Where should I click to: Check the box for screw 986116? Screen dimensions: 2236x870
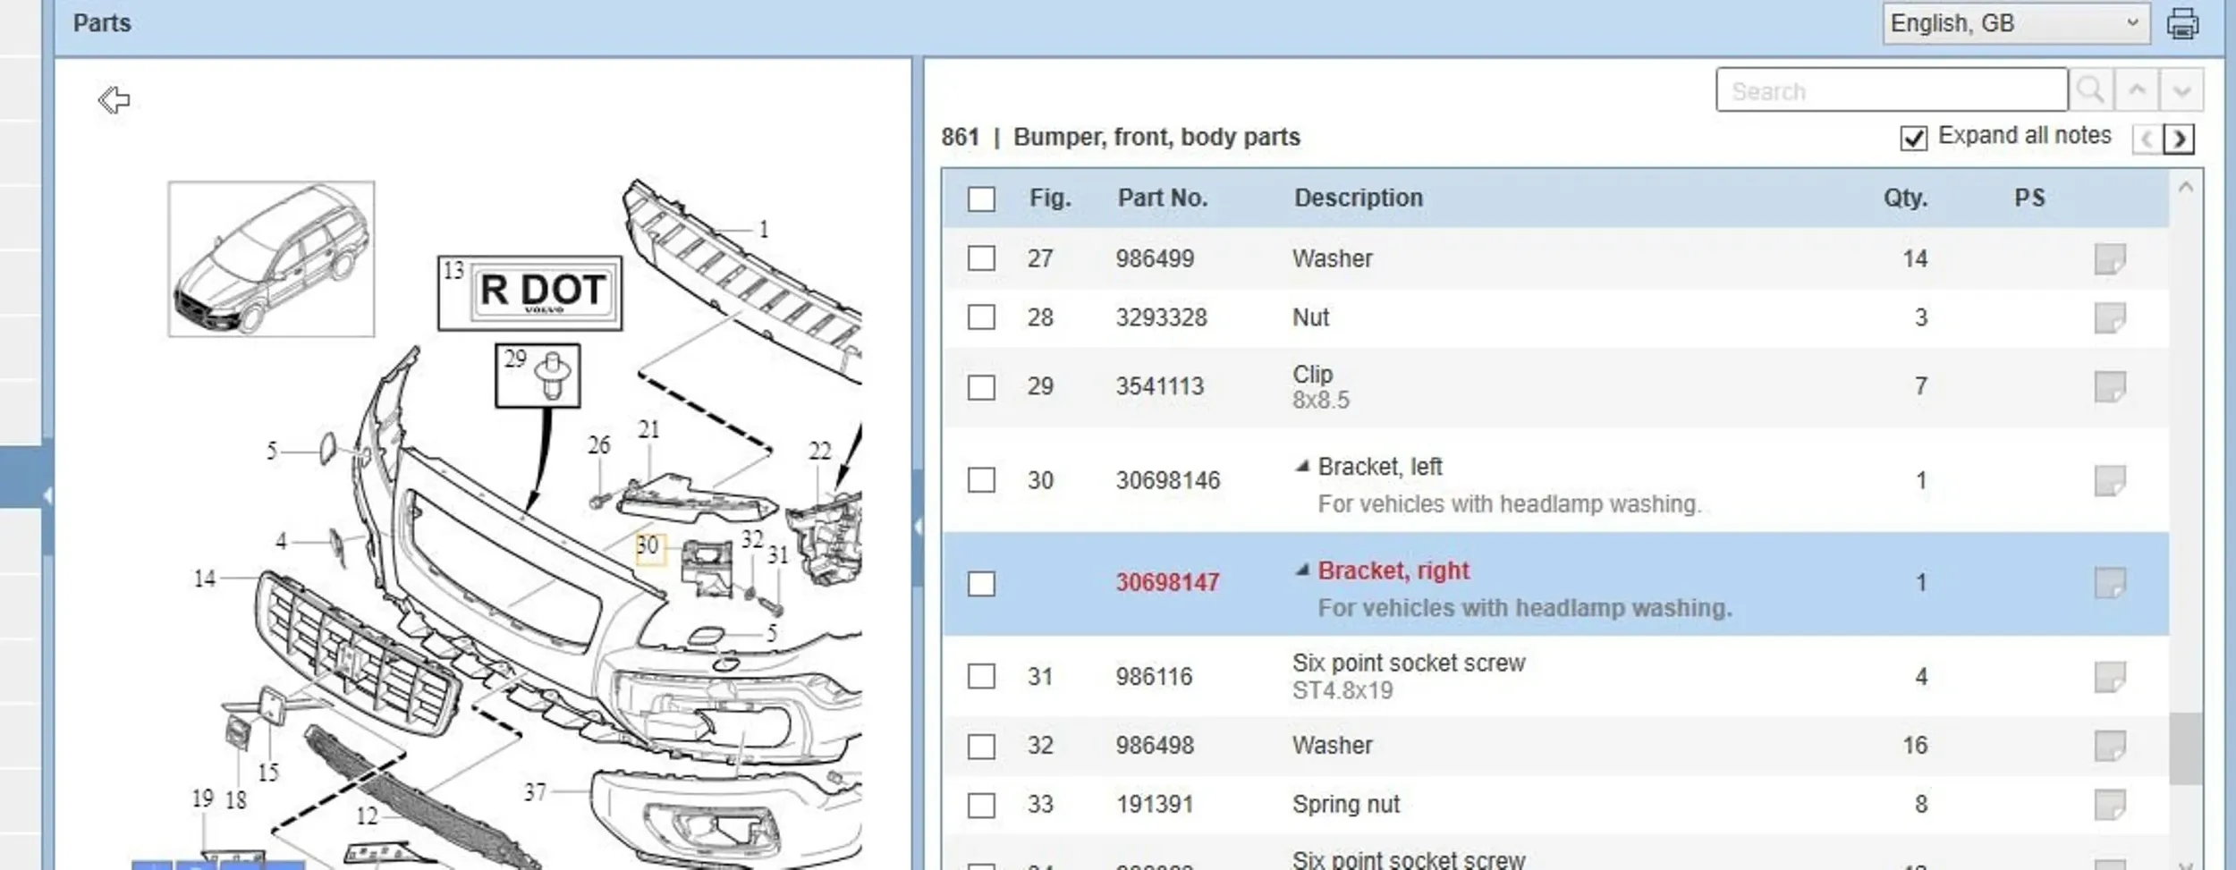coord(981,676)
